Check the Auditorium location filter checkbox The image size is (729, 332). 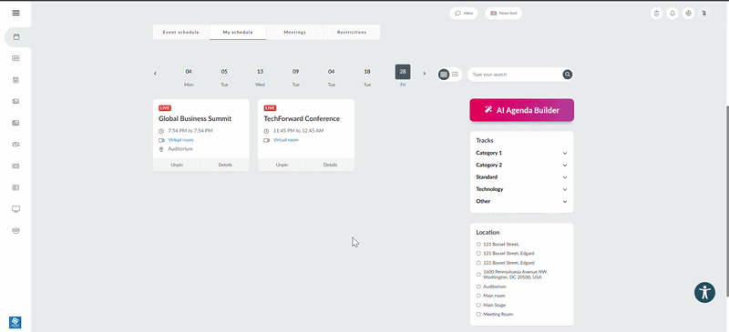pyautogui.click(x=478, y=287)
